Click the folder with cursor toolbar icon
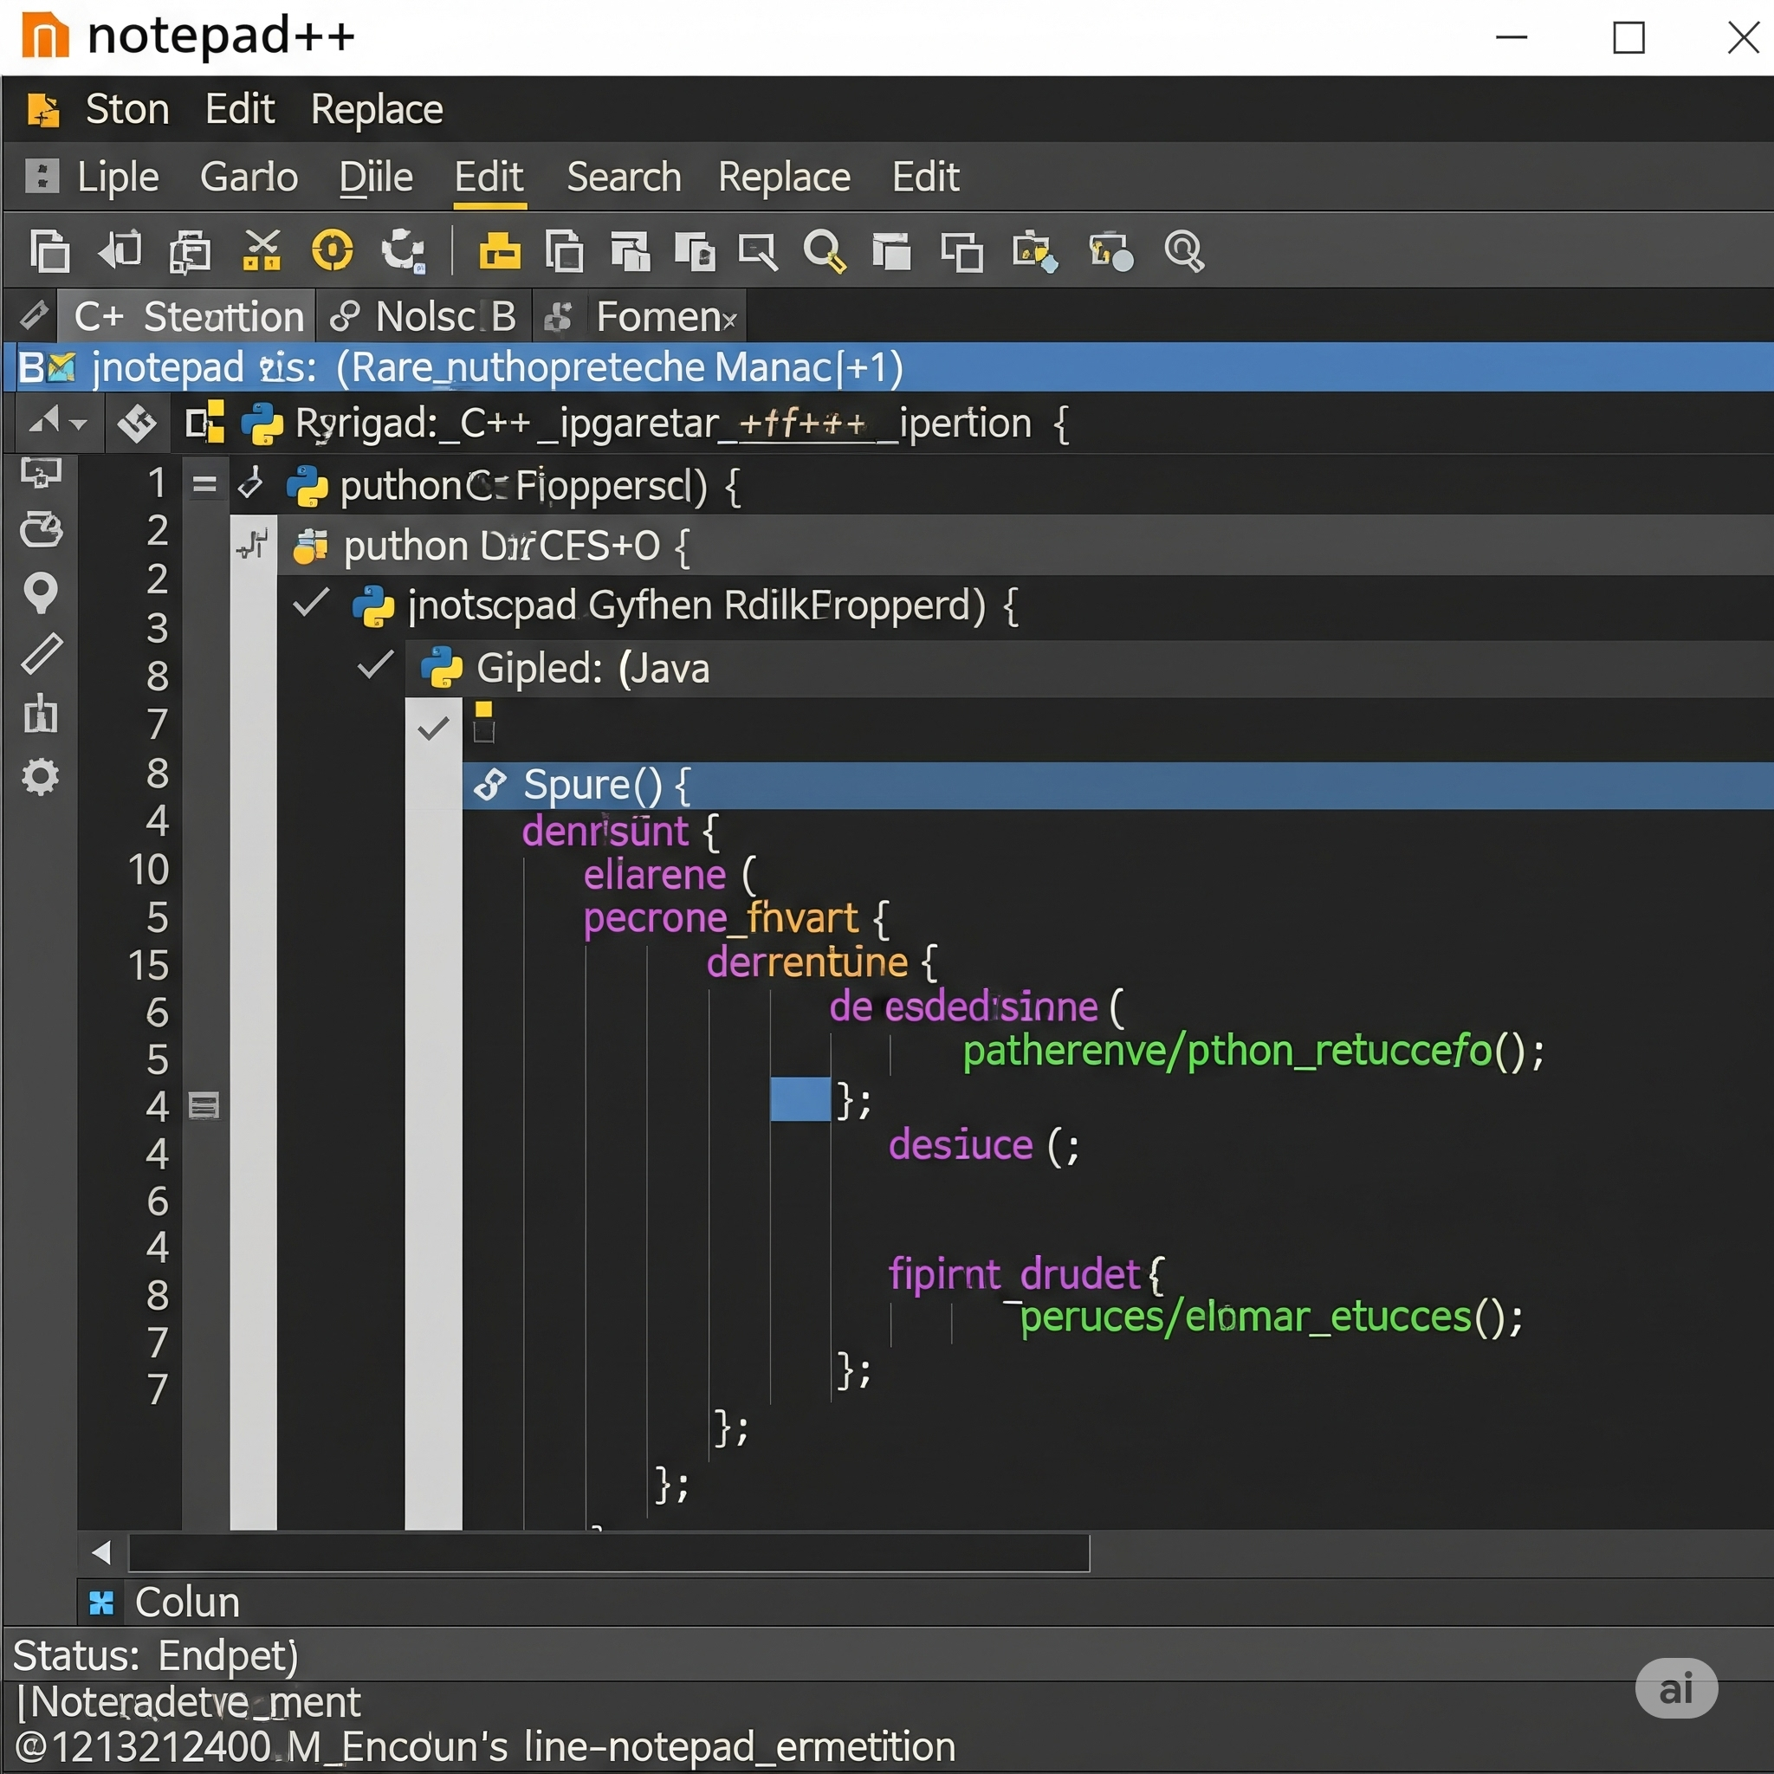Image resolution: width=1774 pixels, height=1774 pixels. (1036, 250)
